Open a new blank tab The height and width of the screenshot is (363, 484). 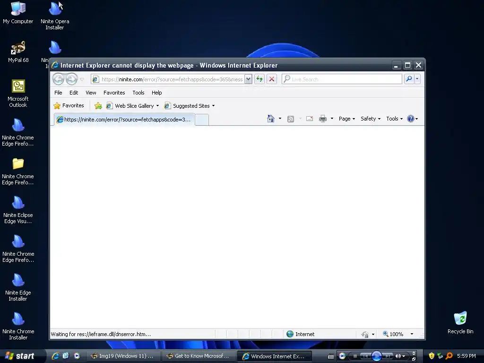pos(202,120)
